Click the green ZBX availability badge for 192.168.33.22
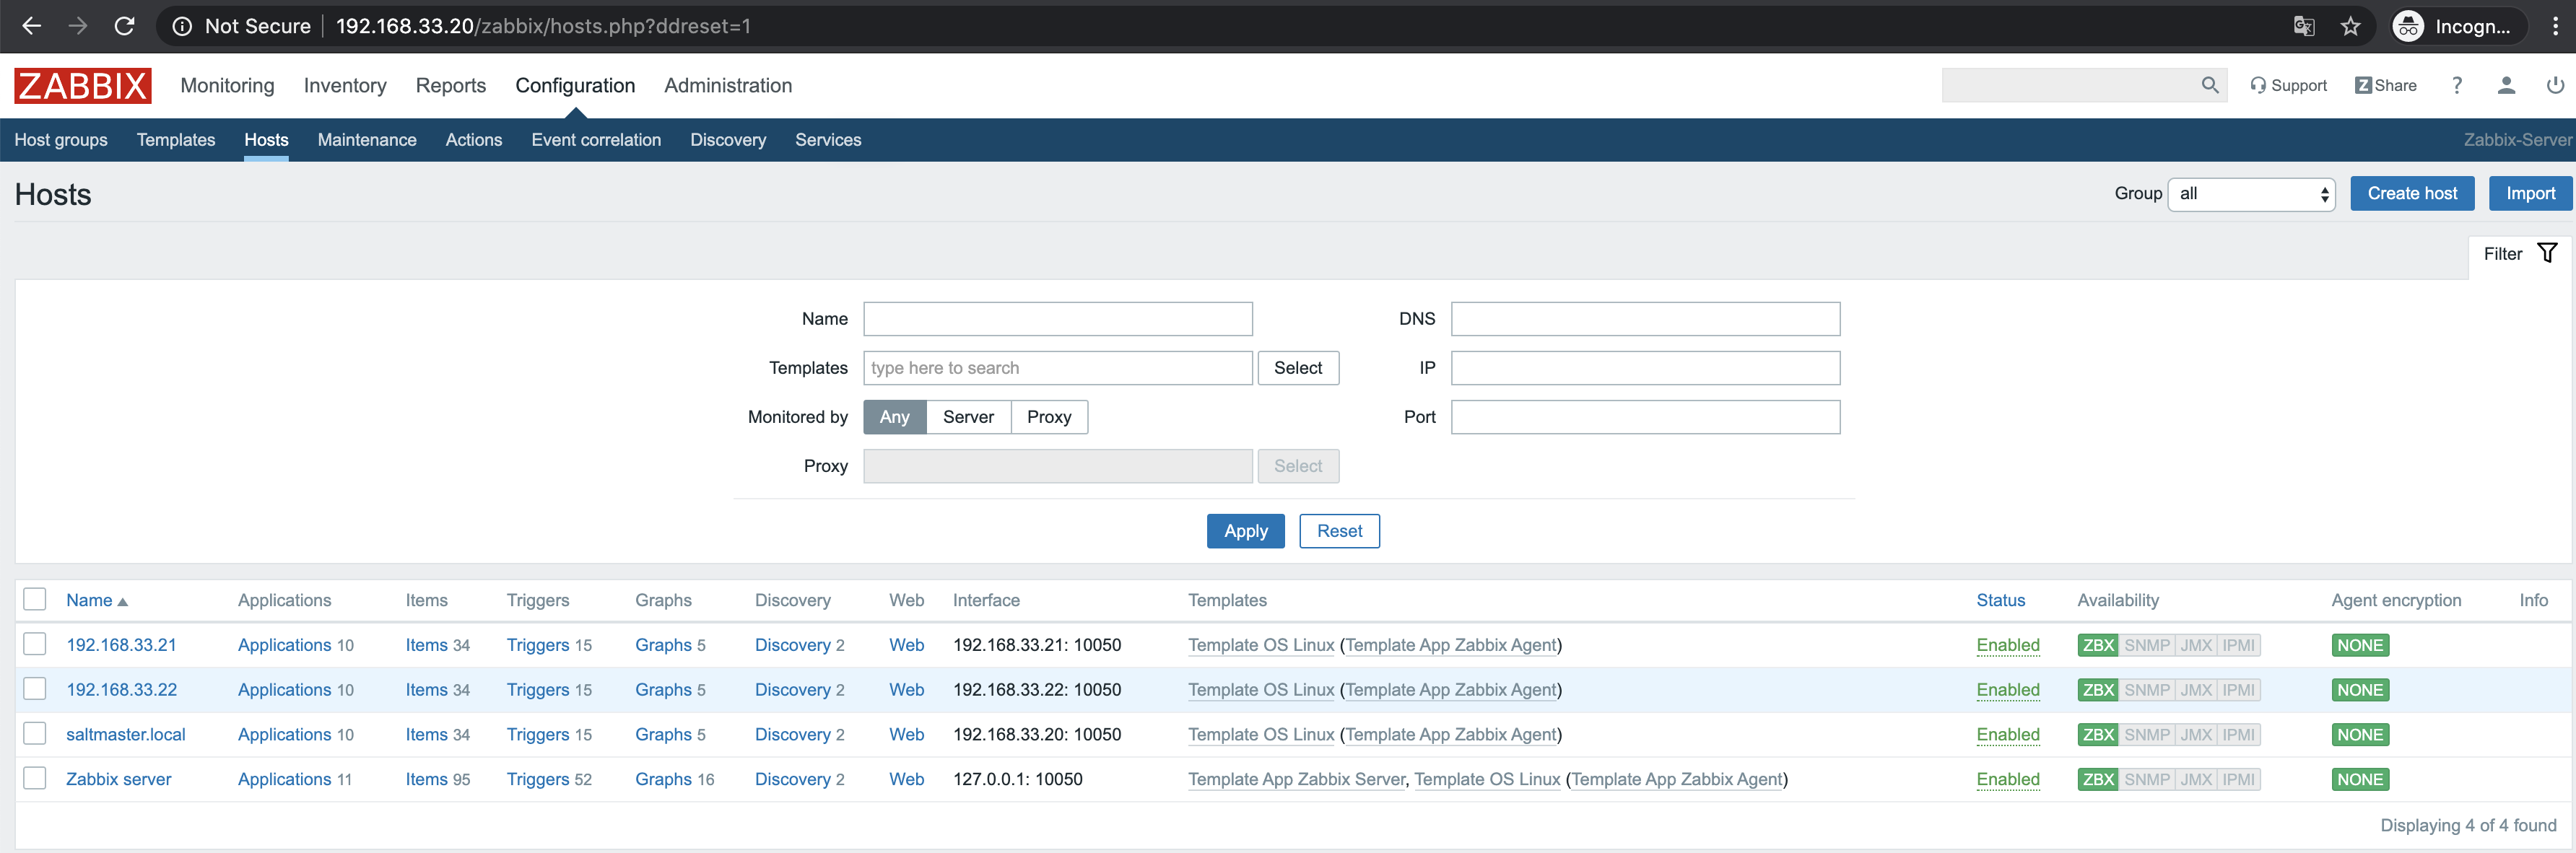The height and width of the screenshot is (853, 2576). click(2097, 690)
